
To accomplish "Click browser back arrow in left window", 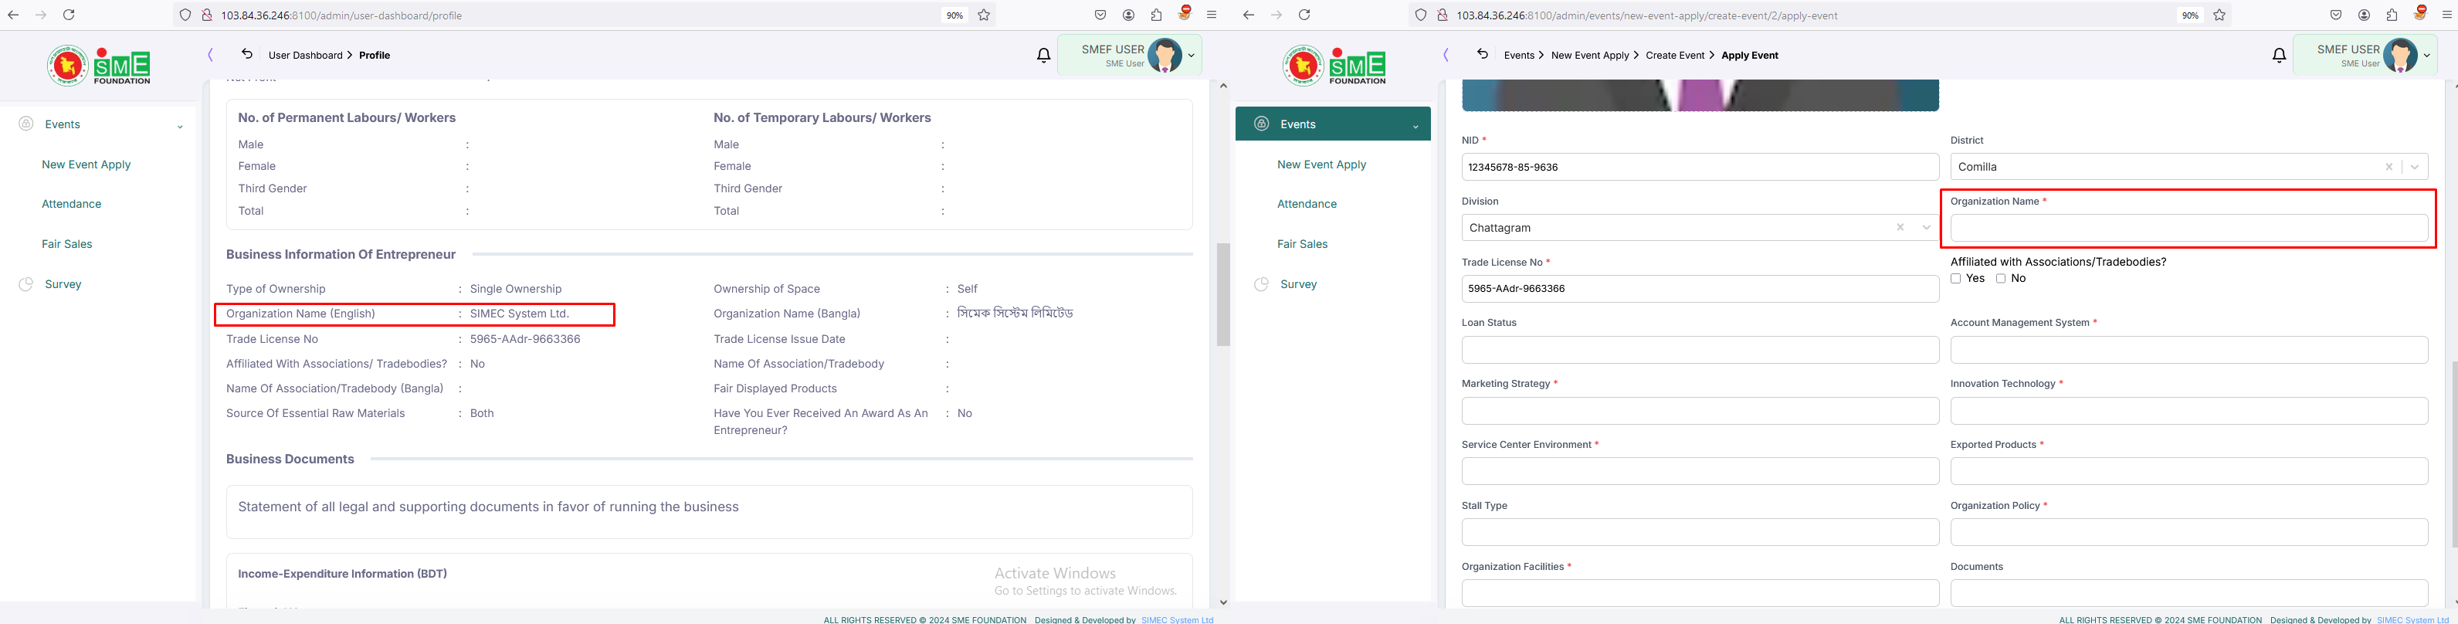I will 13,15.
